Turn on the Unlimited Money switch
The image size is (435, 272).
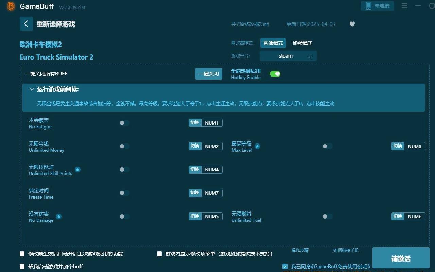tap(124, 146)
